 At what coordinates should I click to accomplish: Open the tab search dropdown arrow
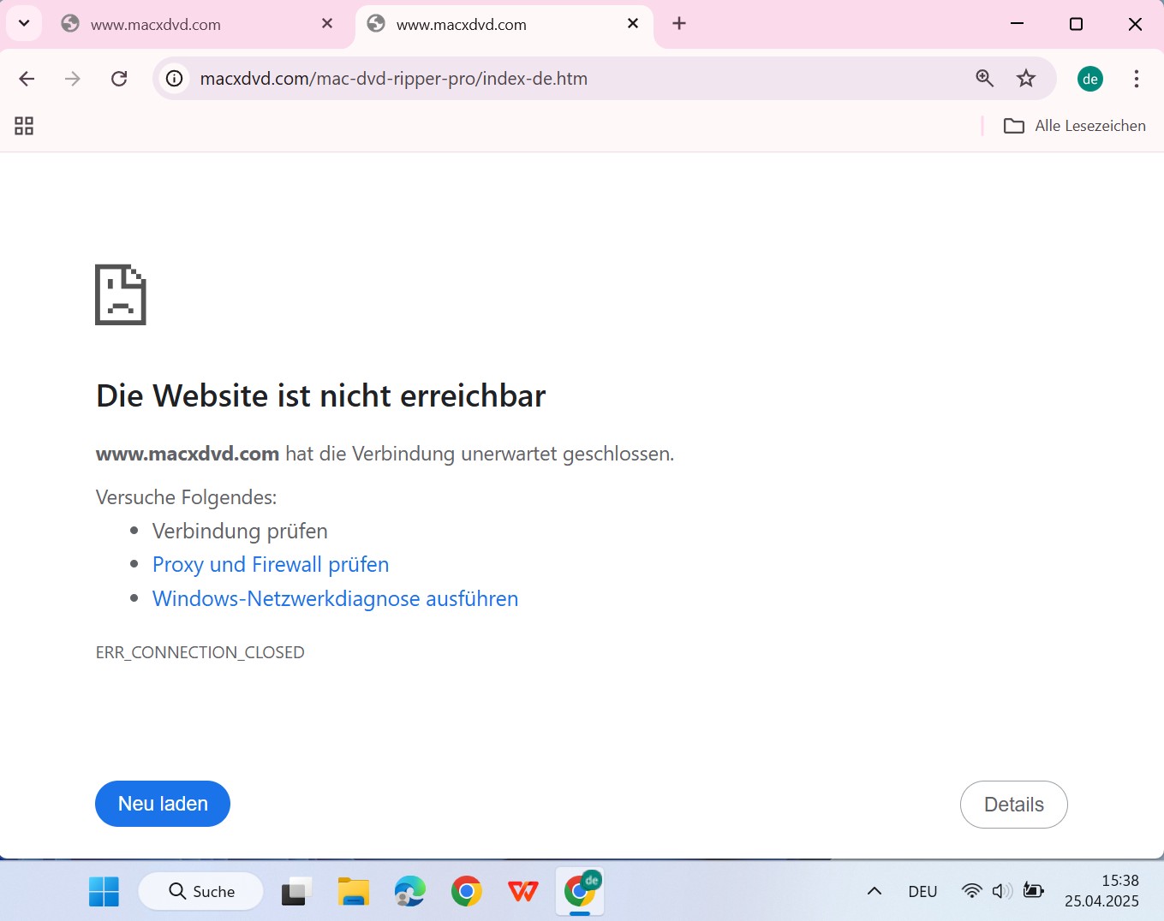pyautogui.click(x=24, y=23)
